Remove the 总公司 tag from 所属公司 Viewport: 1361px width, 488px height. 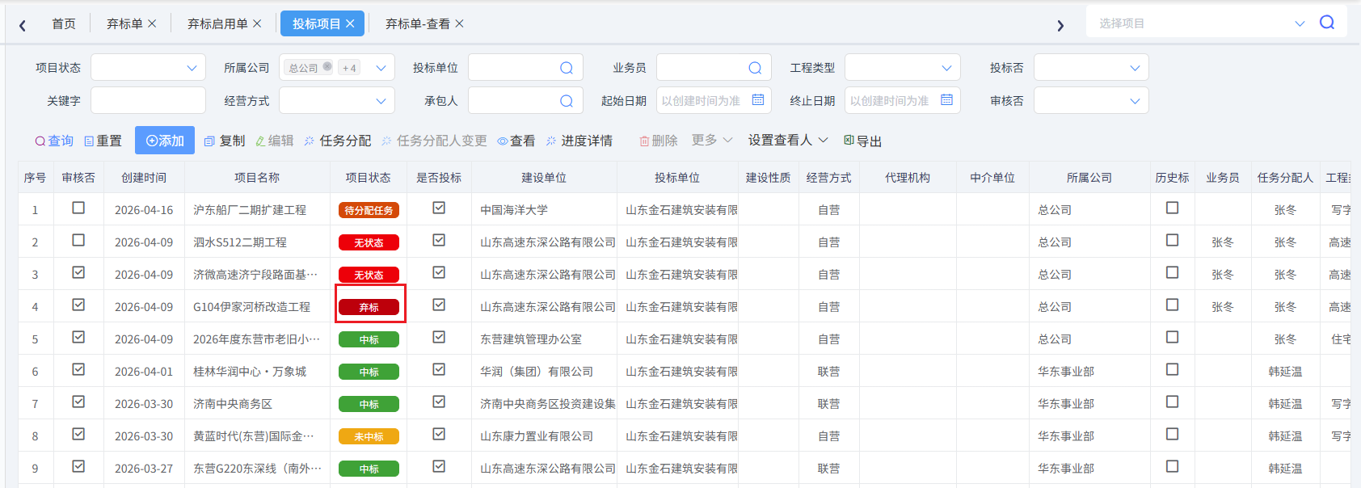pos(327,67)
